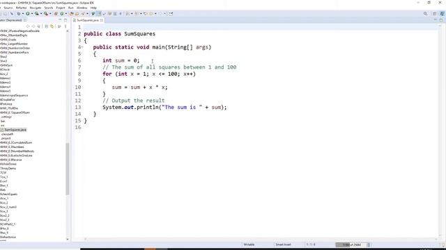Run the program with green Run button
Viewport: 446px width, 250px height.
[28, 14]
